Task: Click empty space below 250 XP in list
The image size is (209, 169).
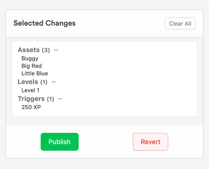Action: 104,113
